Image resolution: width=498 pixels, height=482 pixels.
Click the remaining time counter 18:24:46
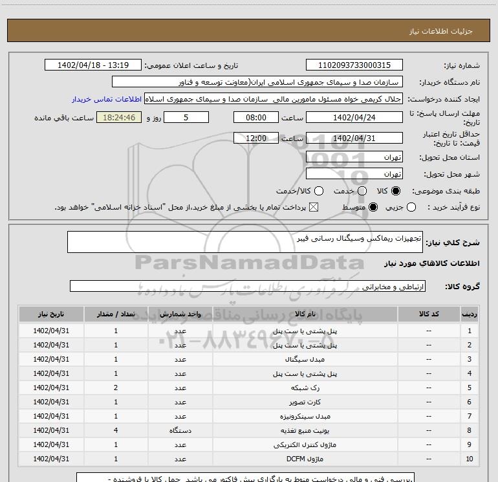[119, 117]
